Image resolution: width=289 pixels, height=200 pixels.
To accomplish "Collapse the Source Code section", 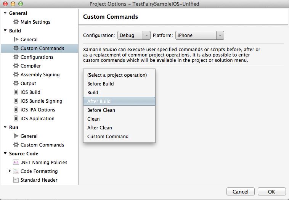I will 5,153.
